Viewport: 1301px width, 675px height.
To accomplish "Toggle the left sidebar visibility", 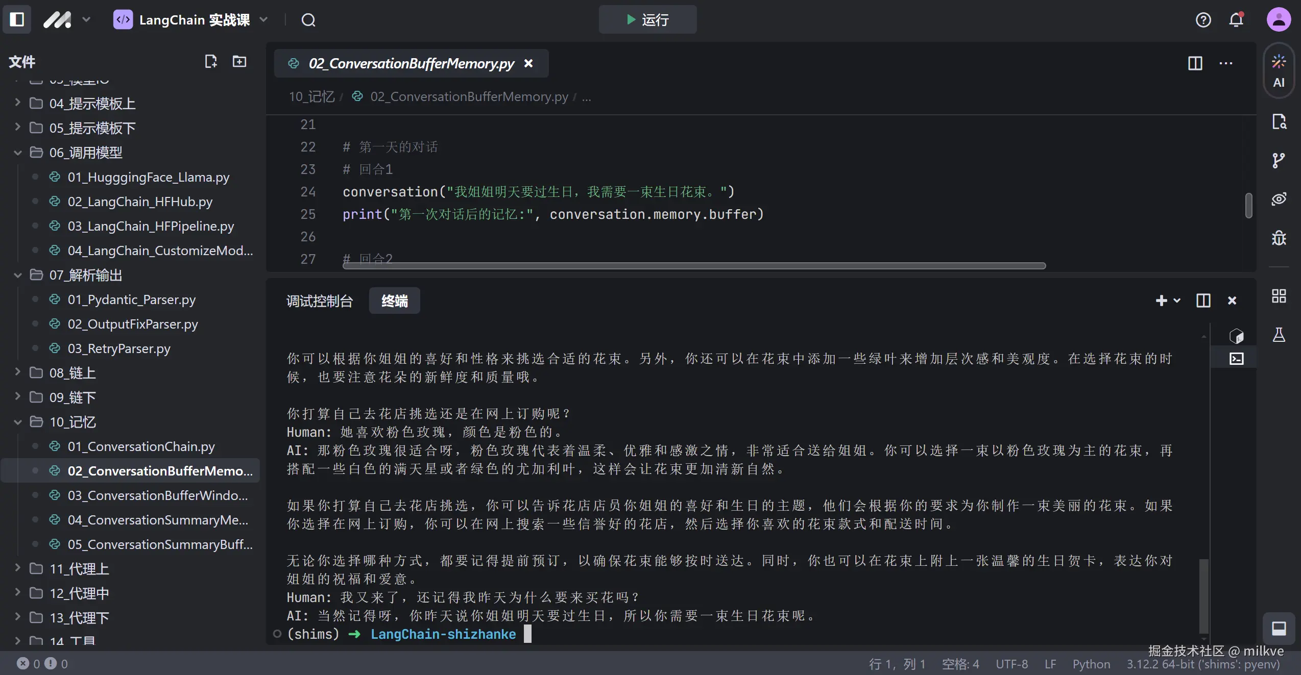I will pyautogui.click(x=16, y=19).
